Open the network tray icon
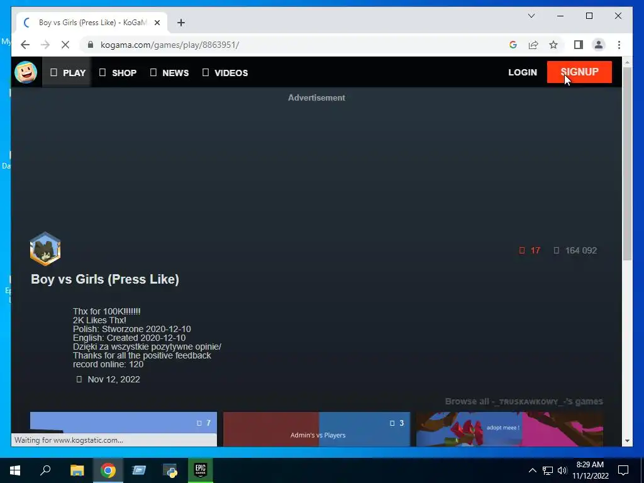This screenshot has width=644, height=483. click(x=548, y=470)
